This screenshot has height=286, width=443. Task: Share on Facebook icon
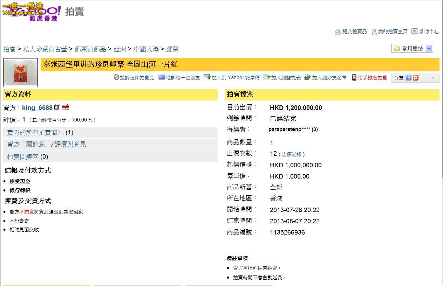tap(409, 78)
